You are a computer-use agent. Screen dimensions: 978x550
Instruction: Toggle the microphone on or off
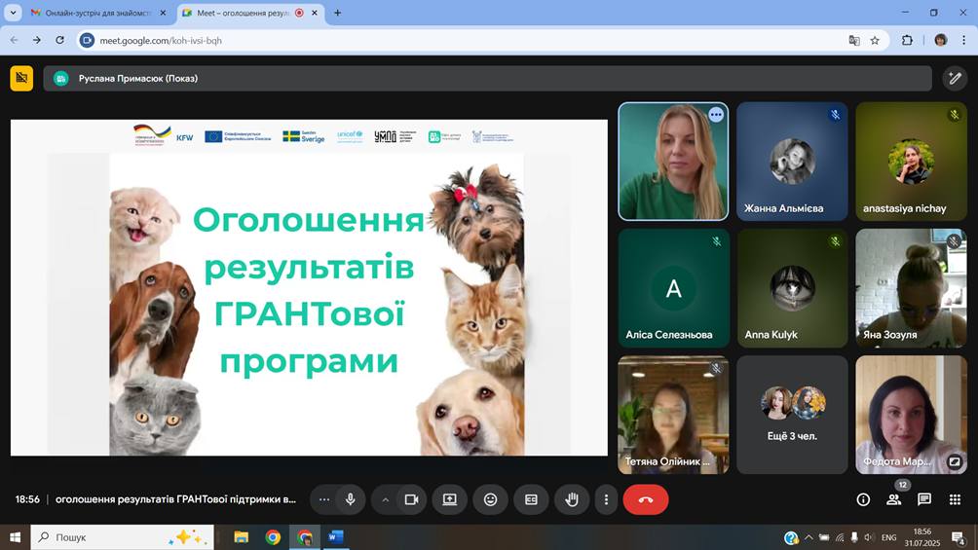pos(351,499)
